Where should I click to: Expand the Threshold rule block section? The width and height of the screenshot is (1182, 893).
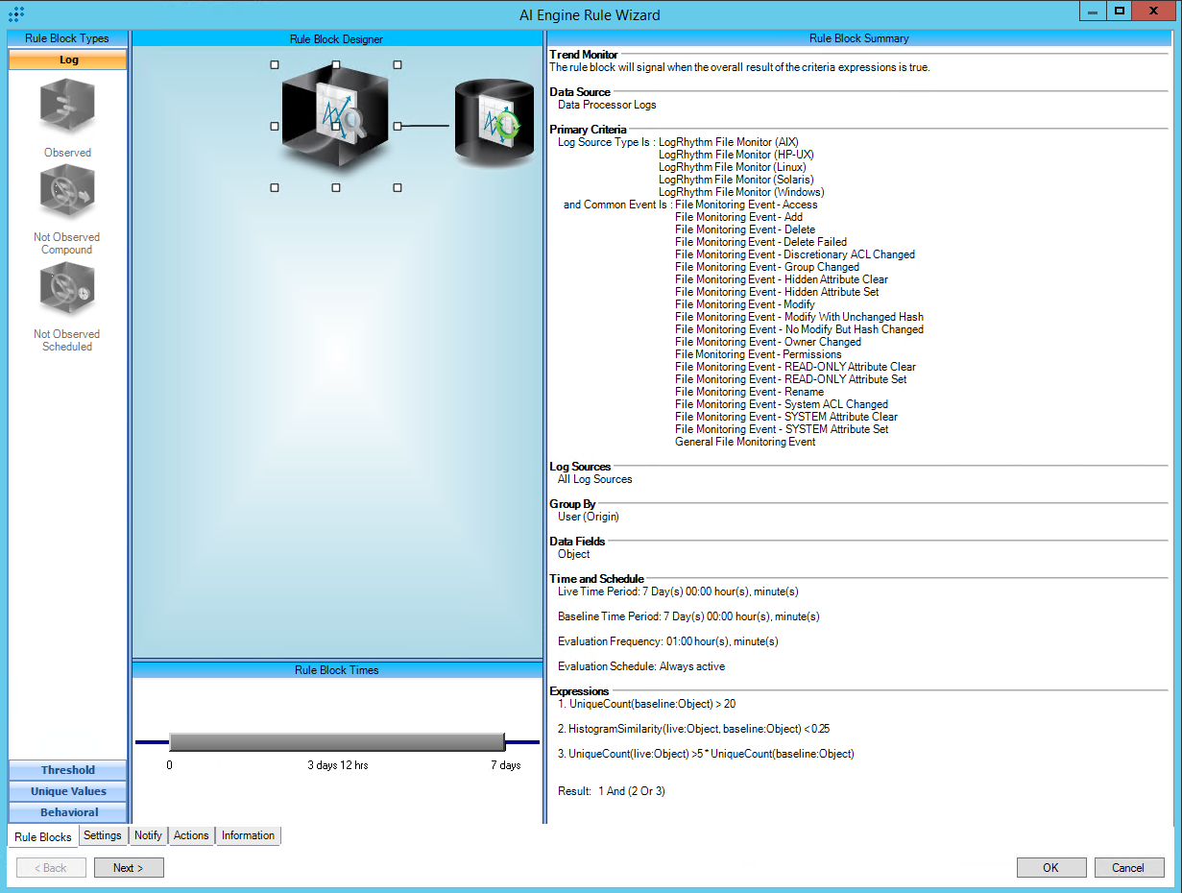(x=67, y=770)
